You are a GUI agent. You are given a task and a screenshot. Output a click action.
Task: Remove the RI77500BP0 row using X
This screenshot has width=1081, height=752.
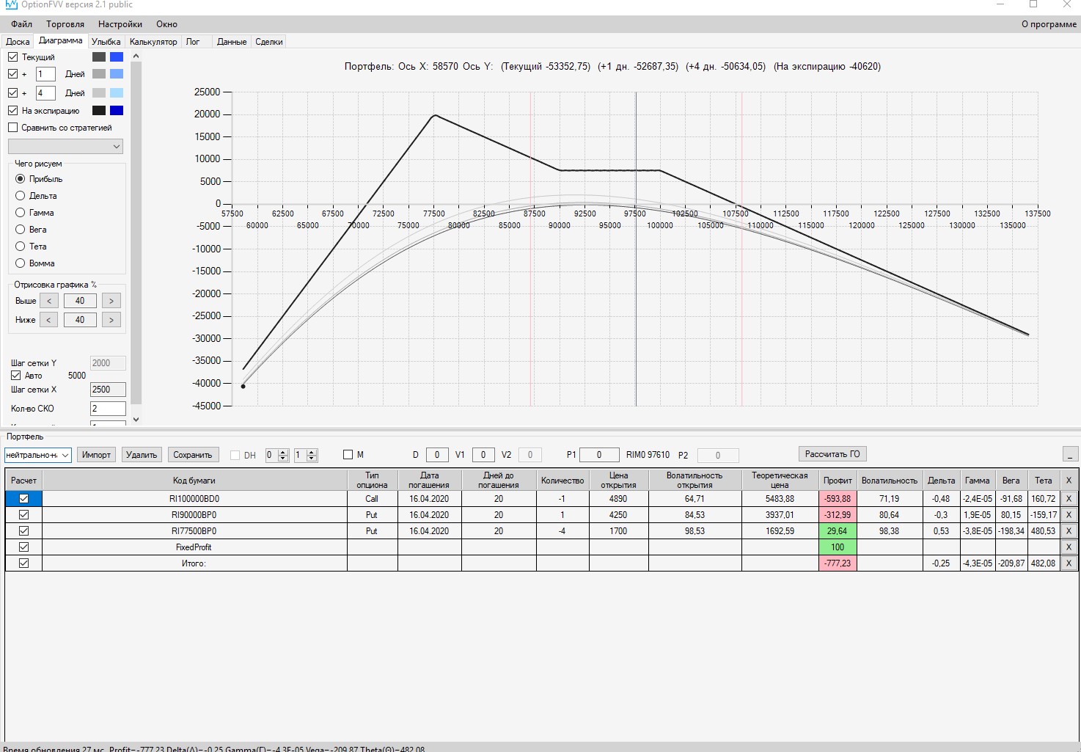1069,531
